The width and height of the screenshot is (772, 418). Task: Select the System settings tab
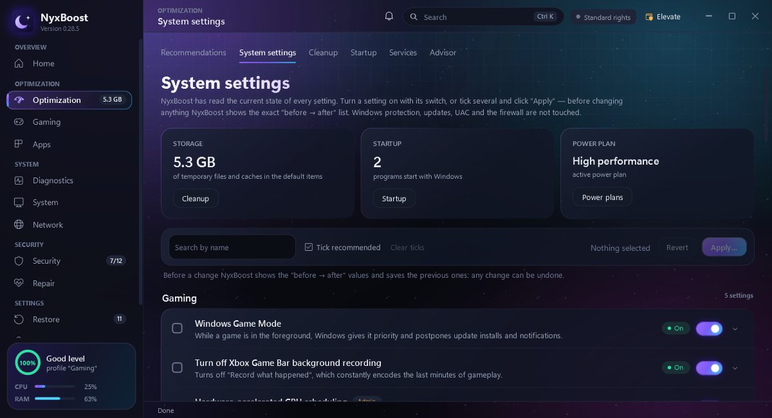click(268, 53)
